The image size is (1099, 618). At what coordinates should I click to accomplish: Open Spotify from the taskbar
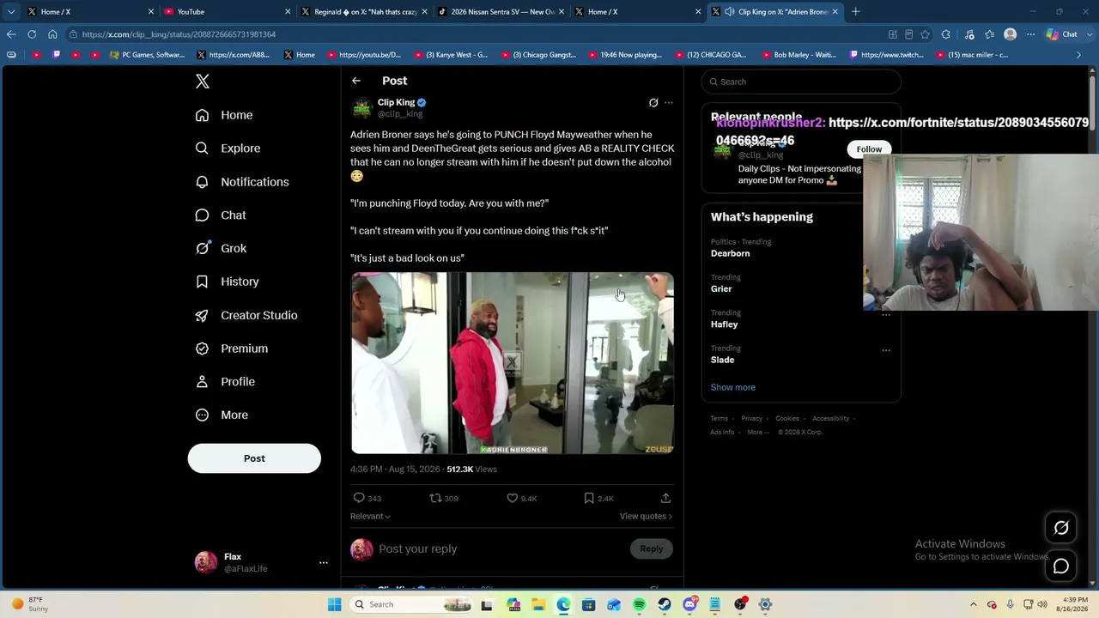(640, 604)
